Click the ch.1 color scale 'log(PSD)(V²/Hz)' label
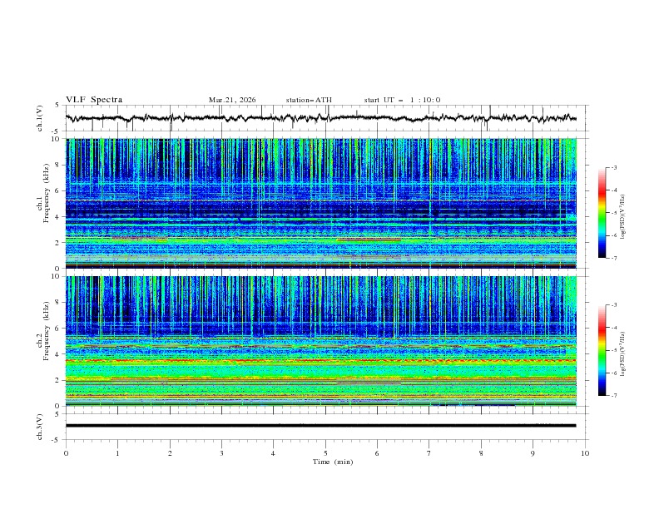Screen dimensions: 659x509 tap(623, 217)
